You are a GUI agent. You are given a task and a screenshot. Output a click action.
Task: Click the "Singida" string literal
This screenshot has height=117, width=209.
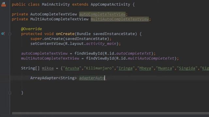pos(187,68)
